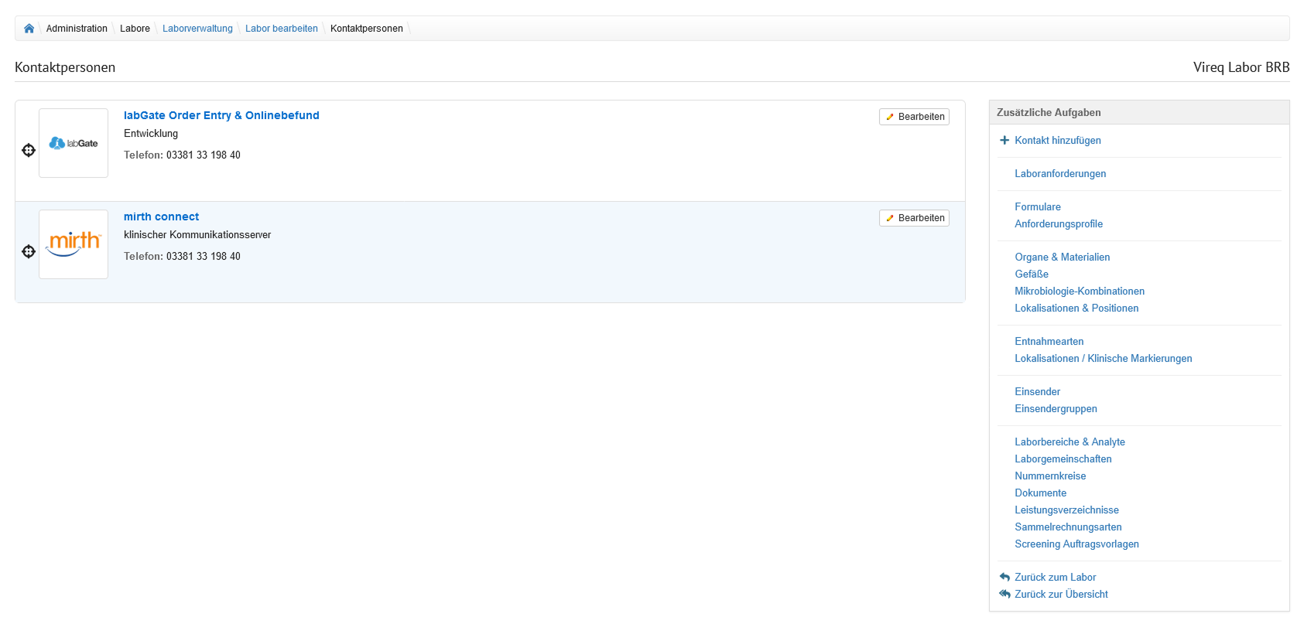Click the arrow icon beside Zurück zum Labor
Screen dimensions: 1304x624
[1005, 577]
